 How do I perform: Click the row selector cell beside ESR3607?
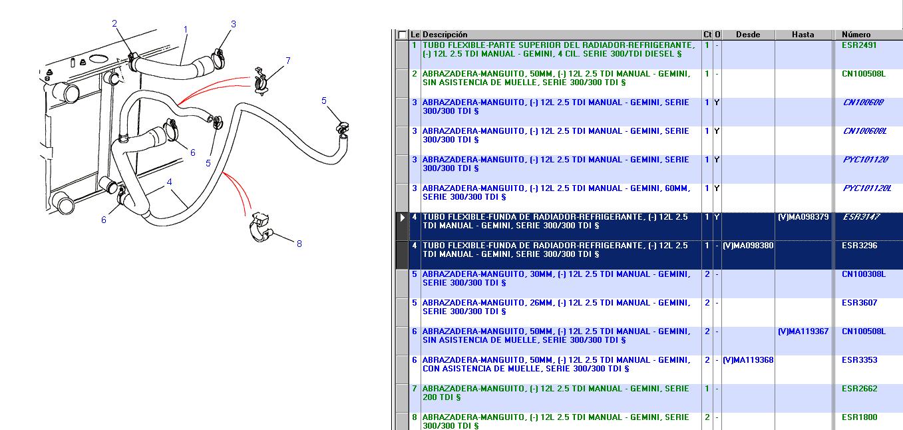point(402,312)
